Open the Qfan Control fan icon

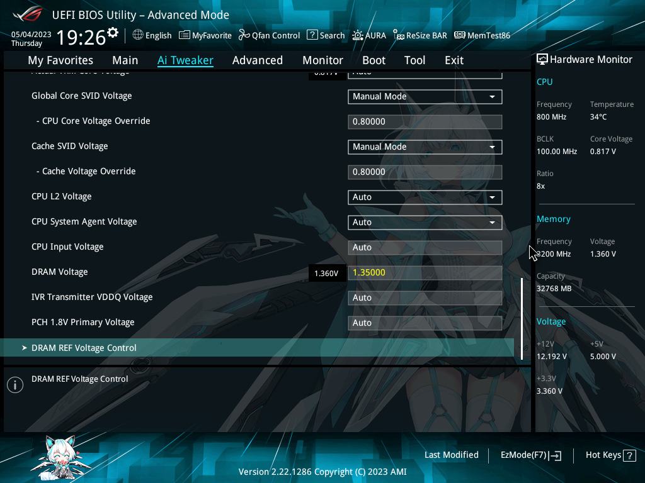[244, 35]
